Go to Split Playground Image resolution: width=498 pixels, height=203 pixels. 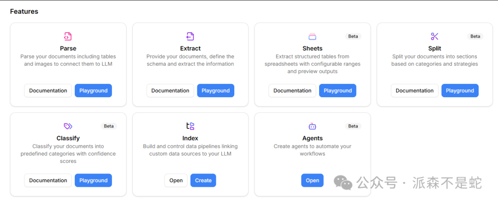[460, 91]
